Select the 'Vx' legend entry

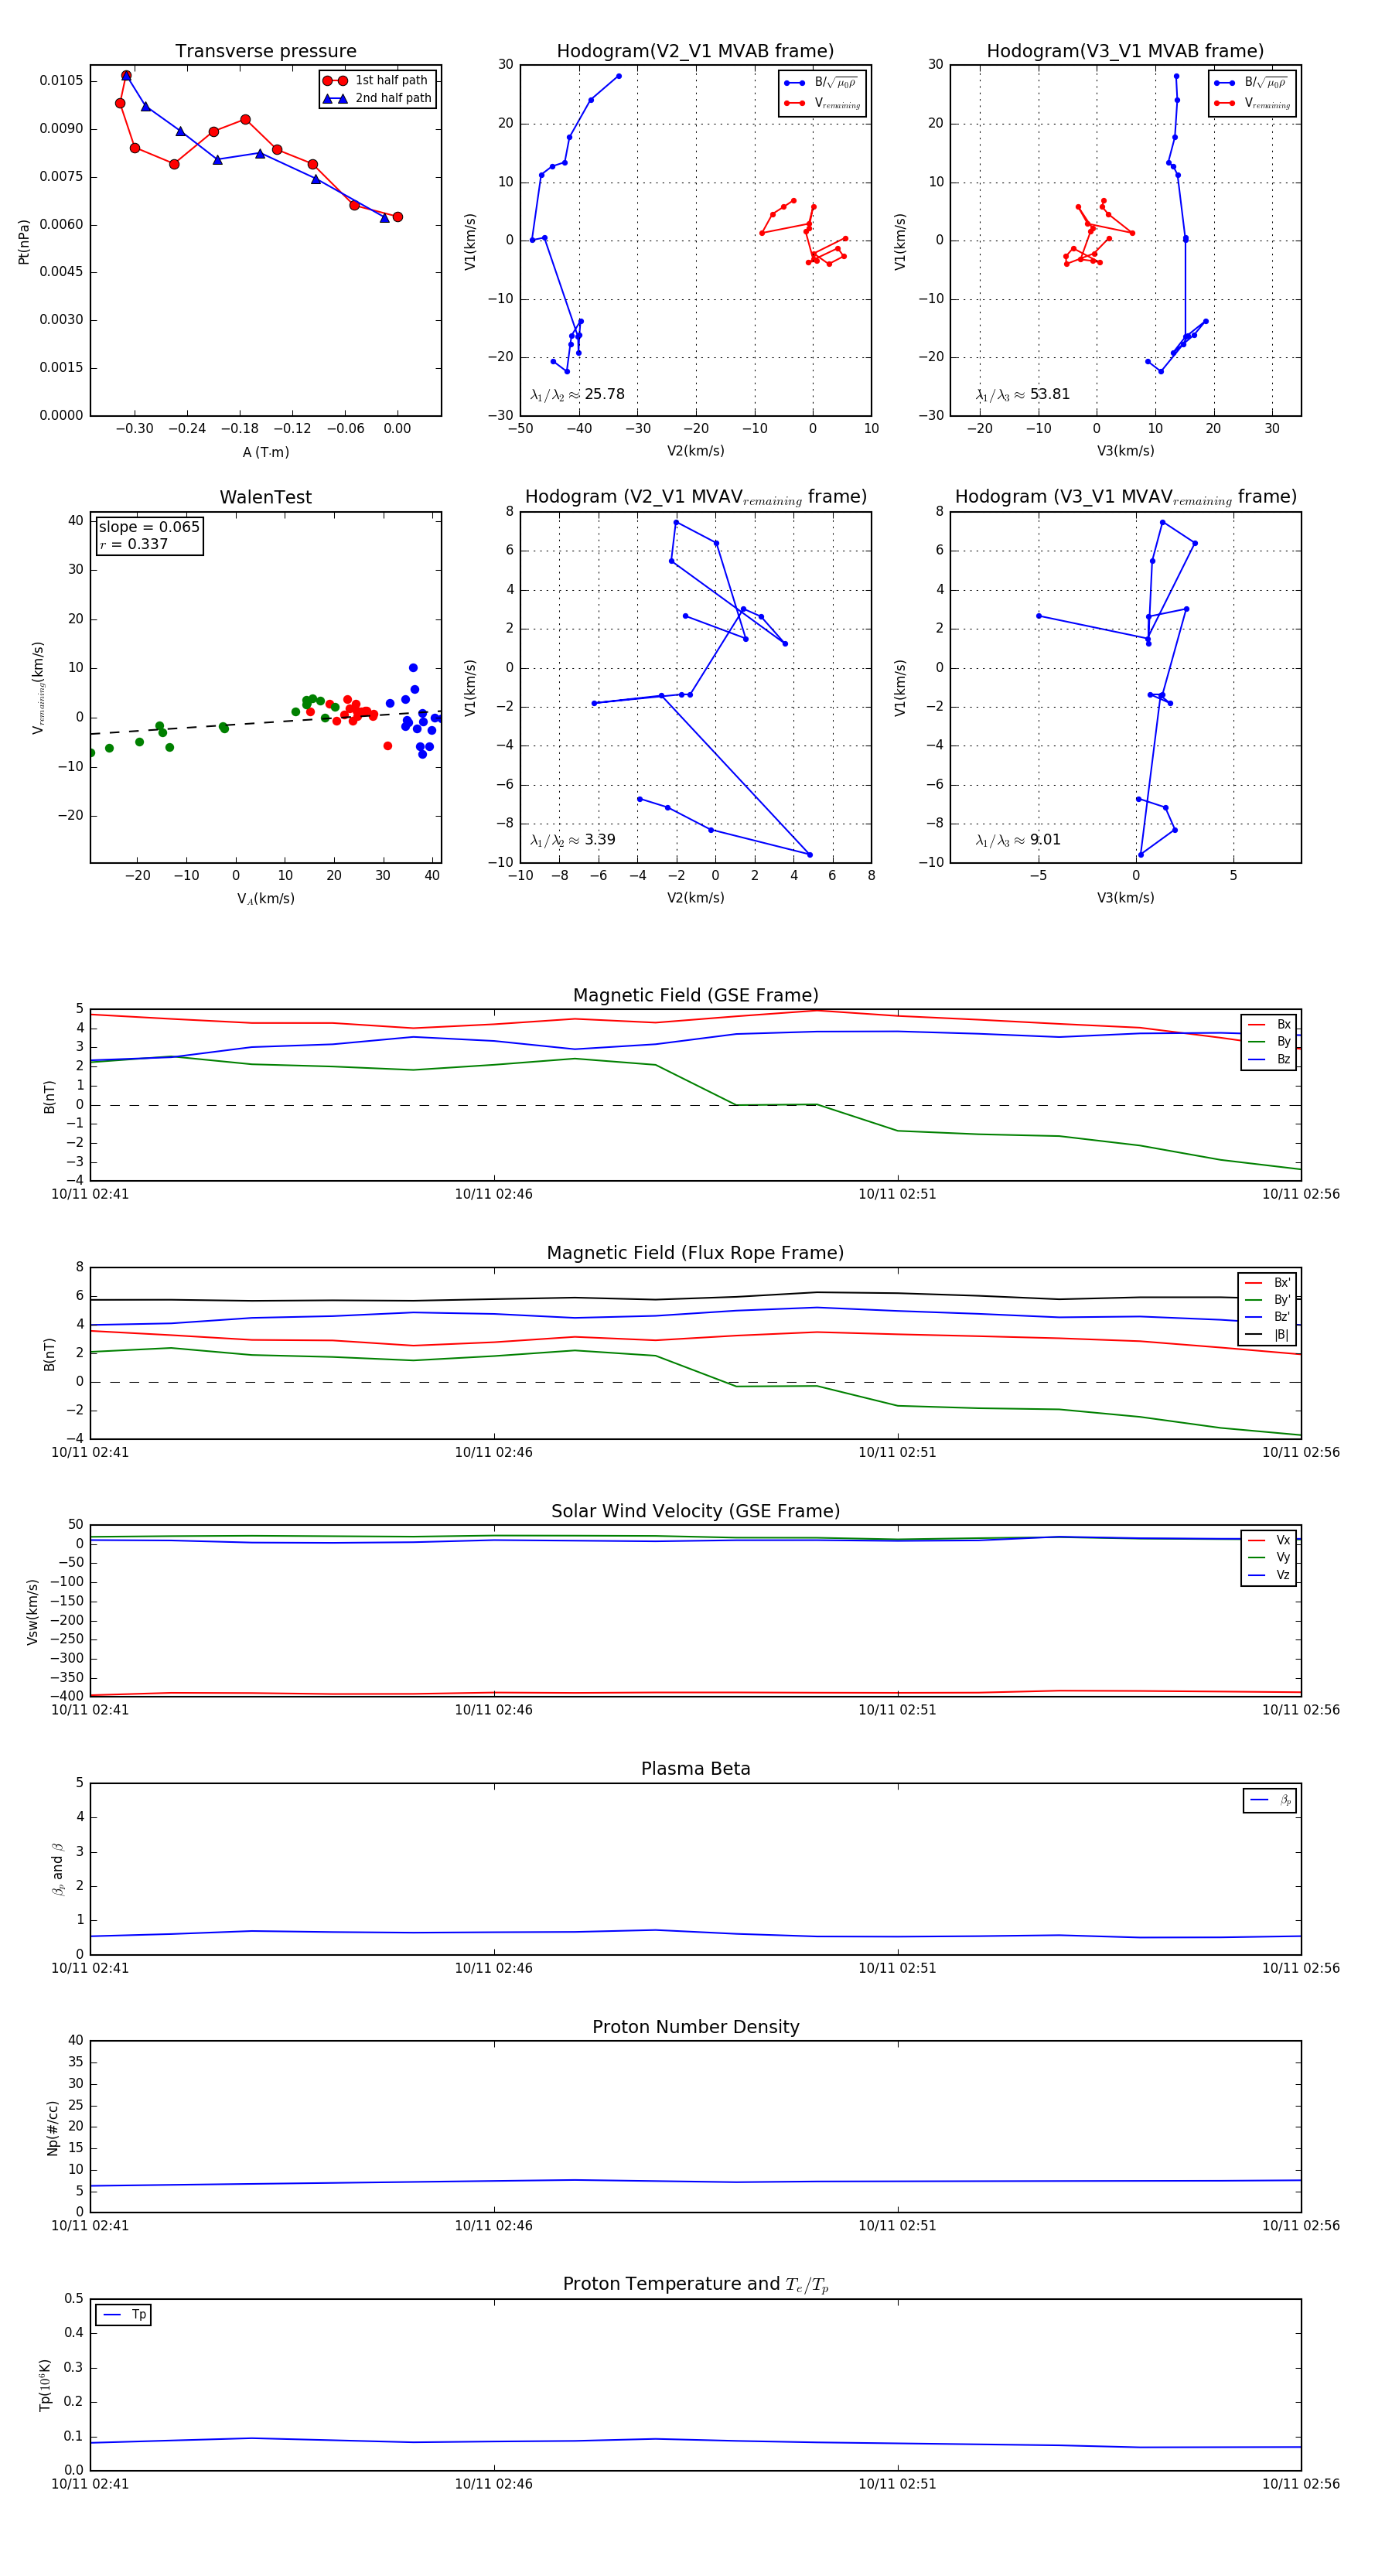[x=1269, y=1540]
